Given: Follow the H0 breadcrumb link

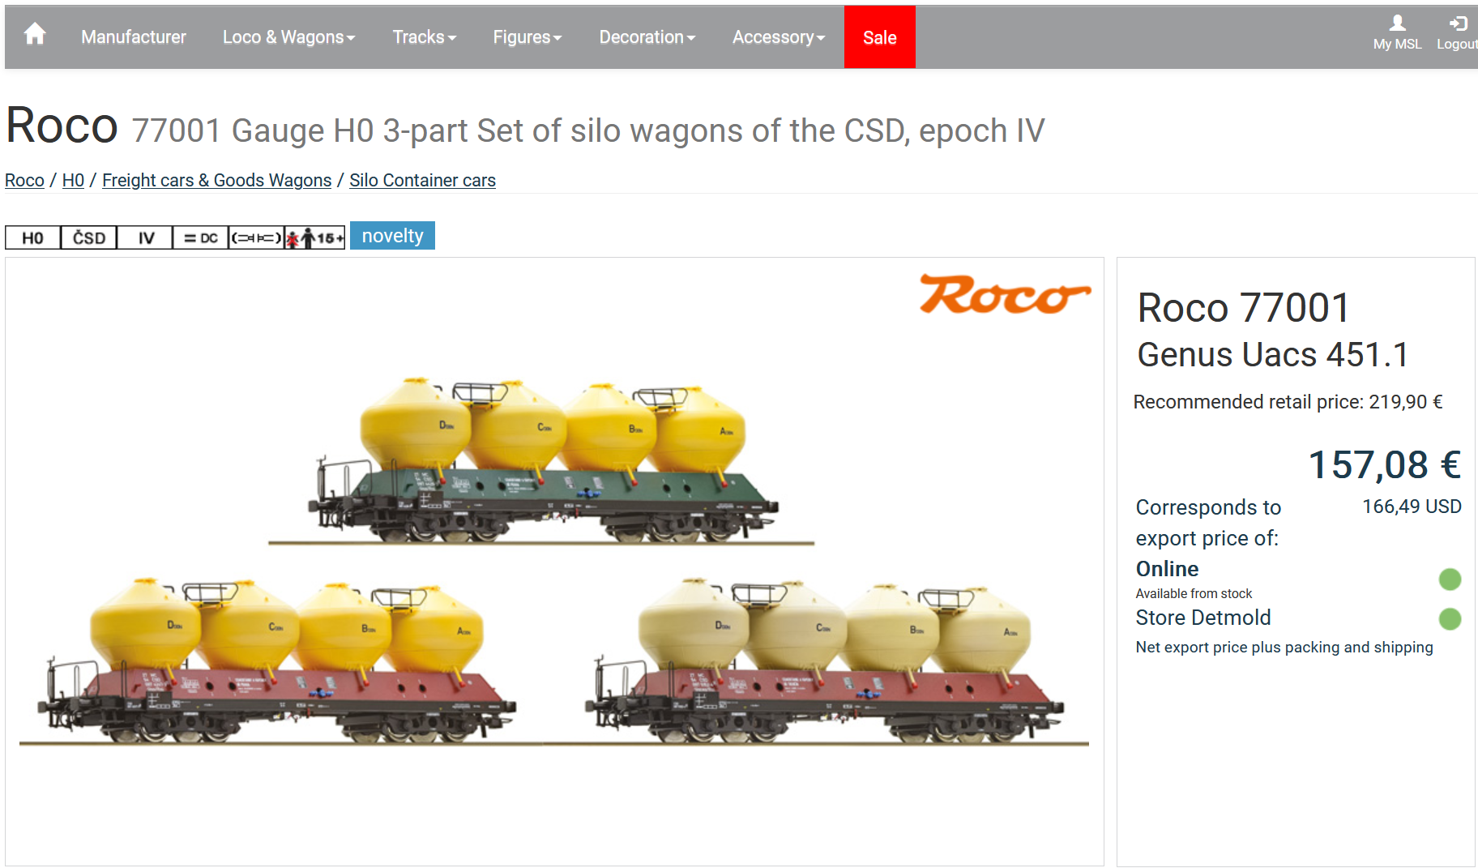Looking at the screenshot, I should click(x=73, y=180).
